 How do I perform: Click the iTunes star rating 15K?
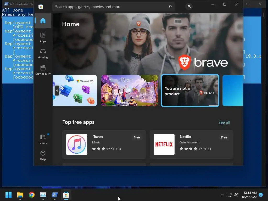click(x=107, y=149)
